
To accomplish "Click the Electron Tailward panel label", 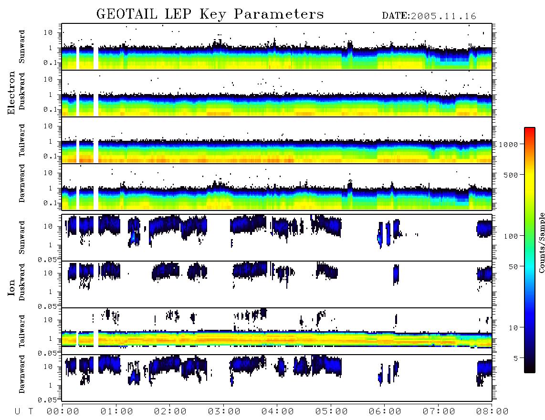I will [x=22, y=140].
